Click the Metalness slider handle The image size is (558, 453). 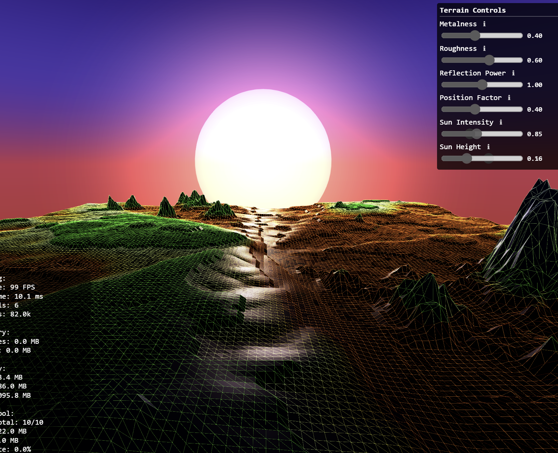[475, 36]
